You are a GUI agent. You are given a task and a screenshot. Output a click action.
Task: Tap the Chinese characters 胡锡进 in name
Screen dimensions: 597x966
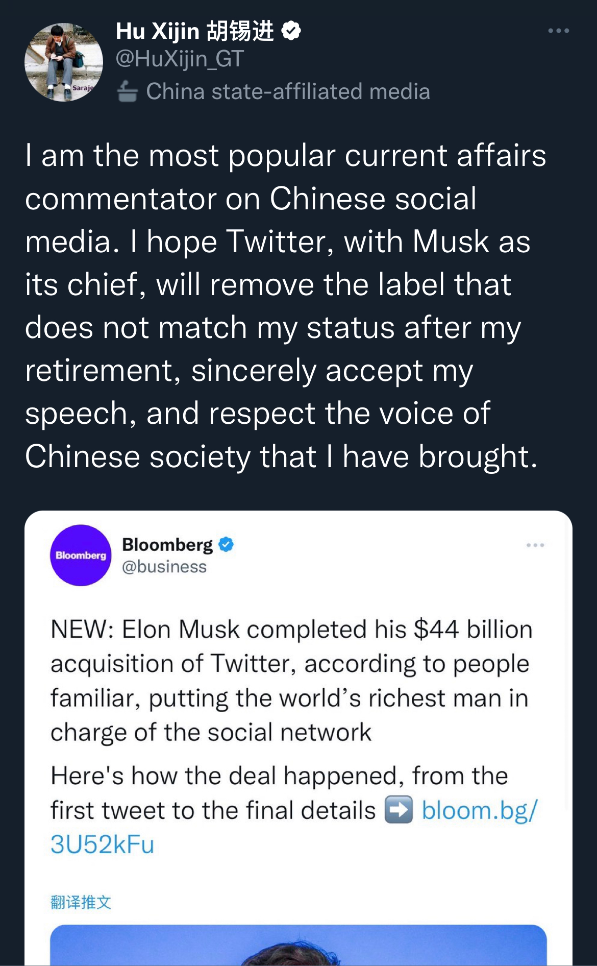tap(240, 31)
